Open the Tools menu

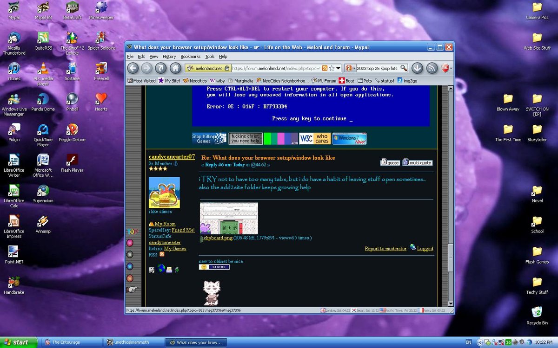(x=210, y=57)
